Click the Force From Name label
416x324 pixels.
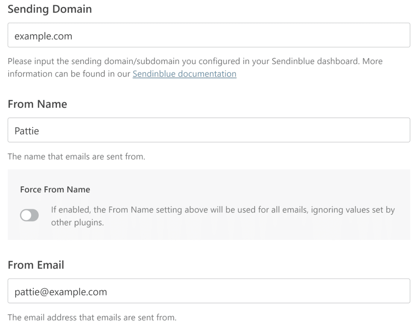pos(55,190)
